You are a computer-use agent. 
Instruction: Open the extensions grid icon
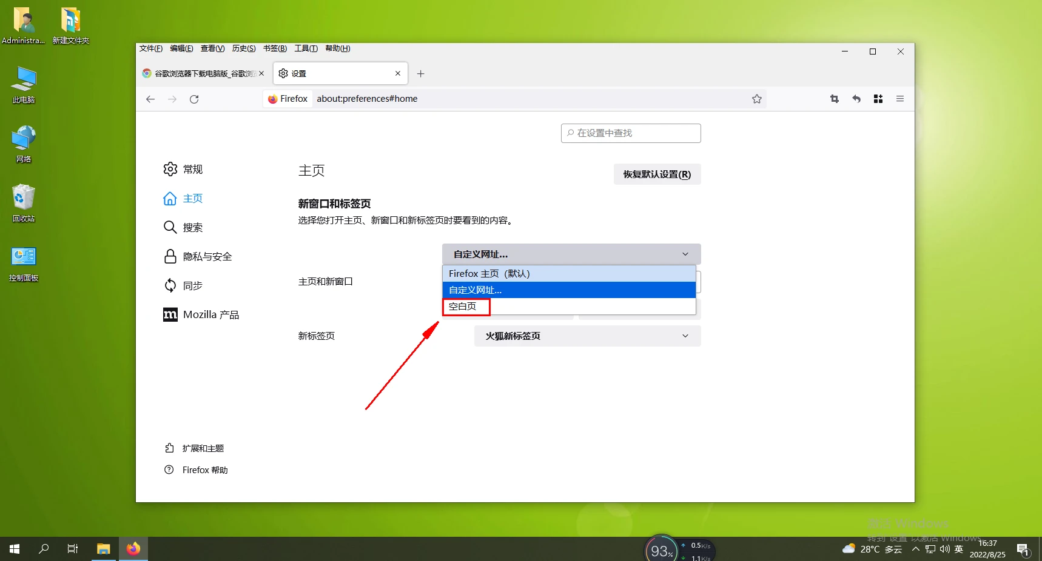[878, 99]
